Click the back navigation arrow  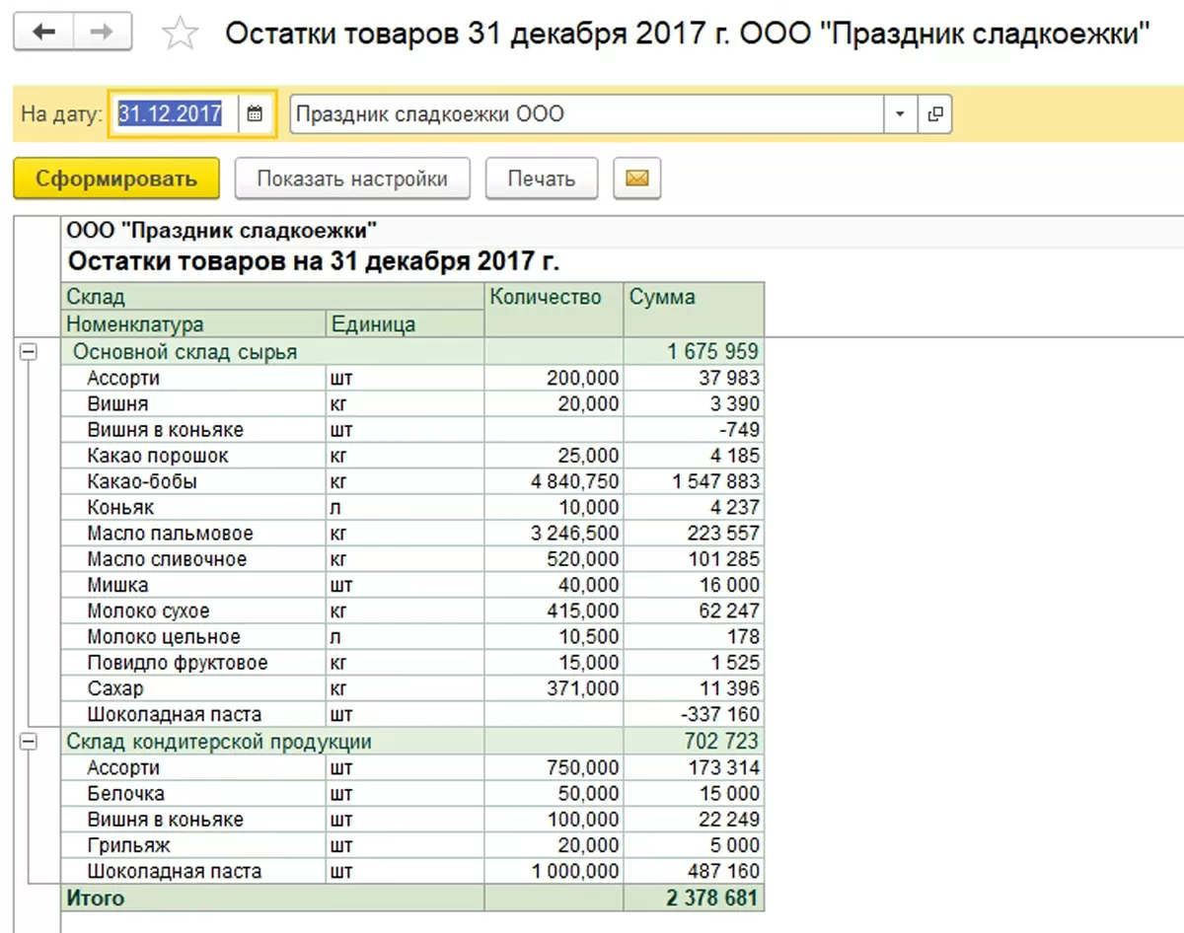coord(44,33)
